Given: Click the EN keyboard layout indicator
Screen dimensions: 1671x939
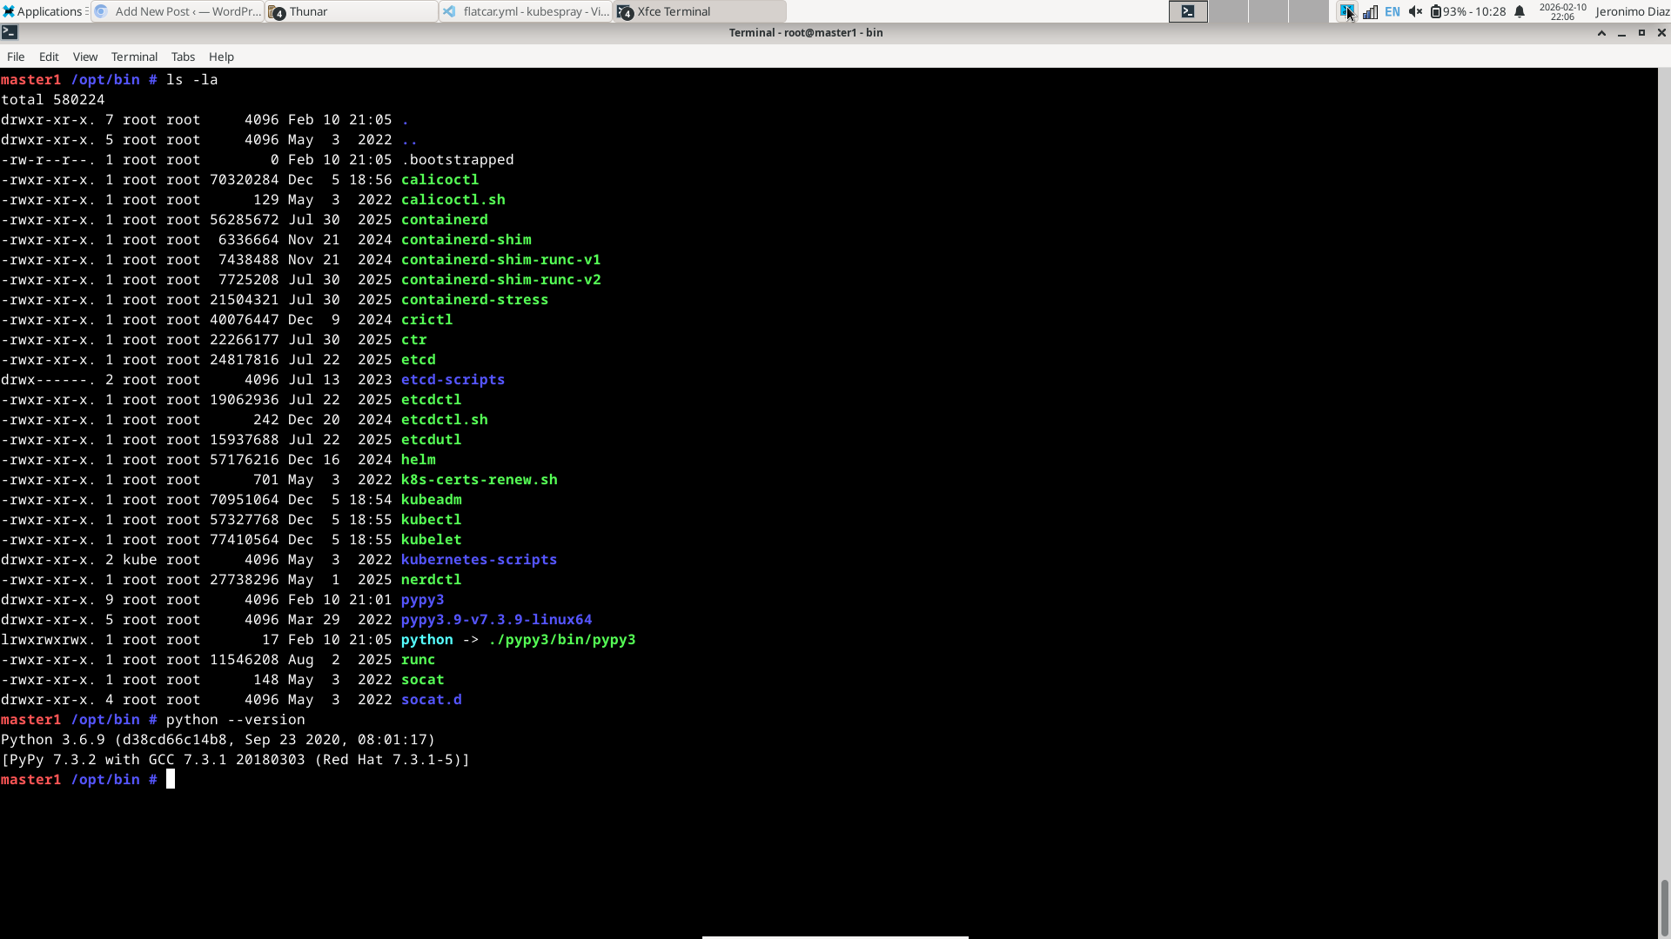Looking at the screenshot, I should (x=1392, y=11).
